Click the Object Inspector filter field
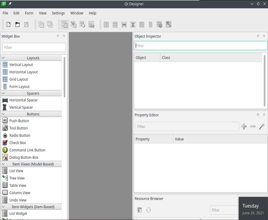 point(201,46)
